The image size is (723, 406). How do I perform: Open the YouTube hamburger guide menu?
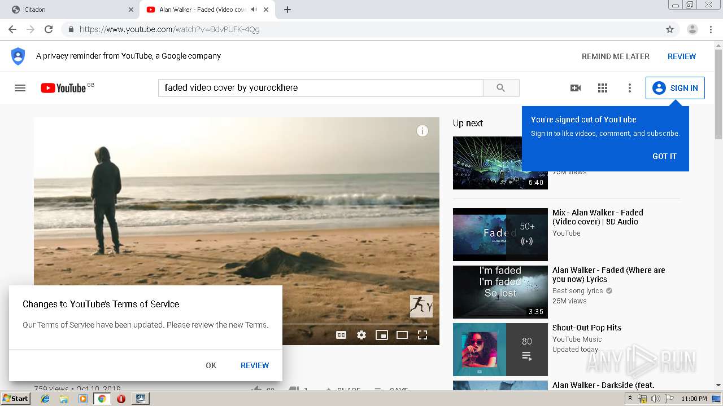pyautogui.click(x=20, y=88)
